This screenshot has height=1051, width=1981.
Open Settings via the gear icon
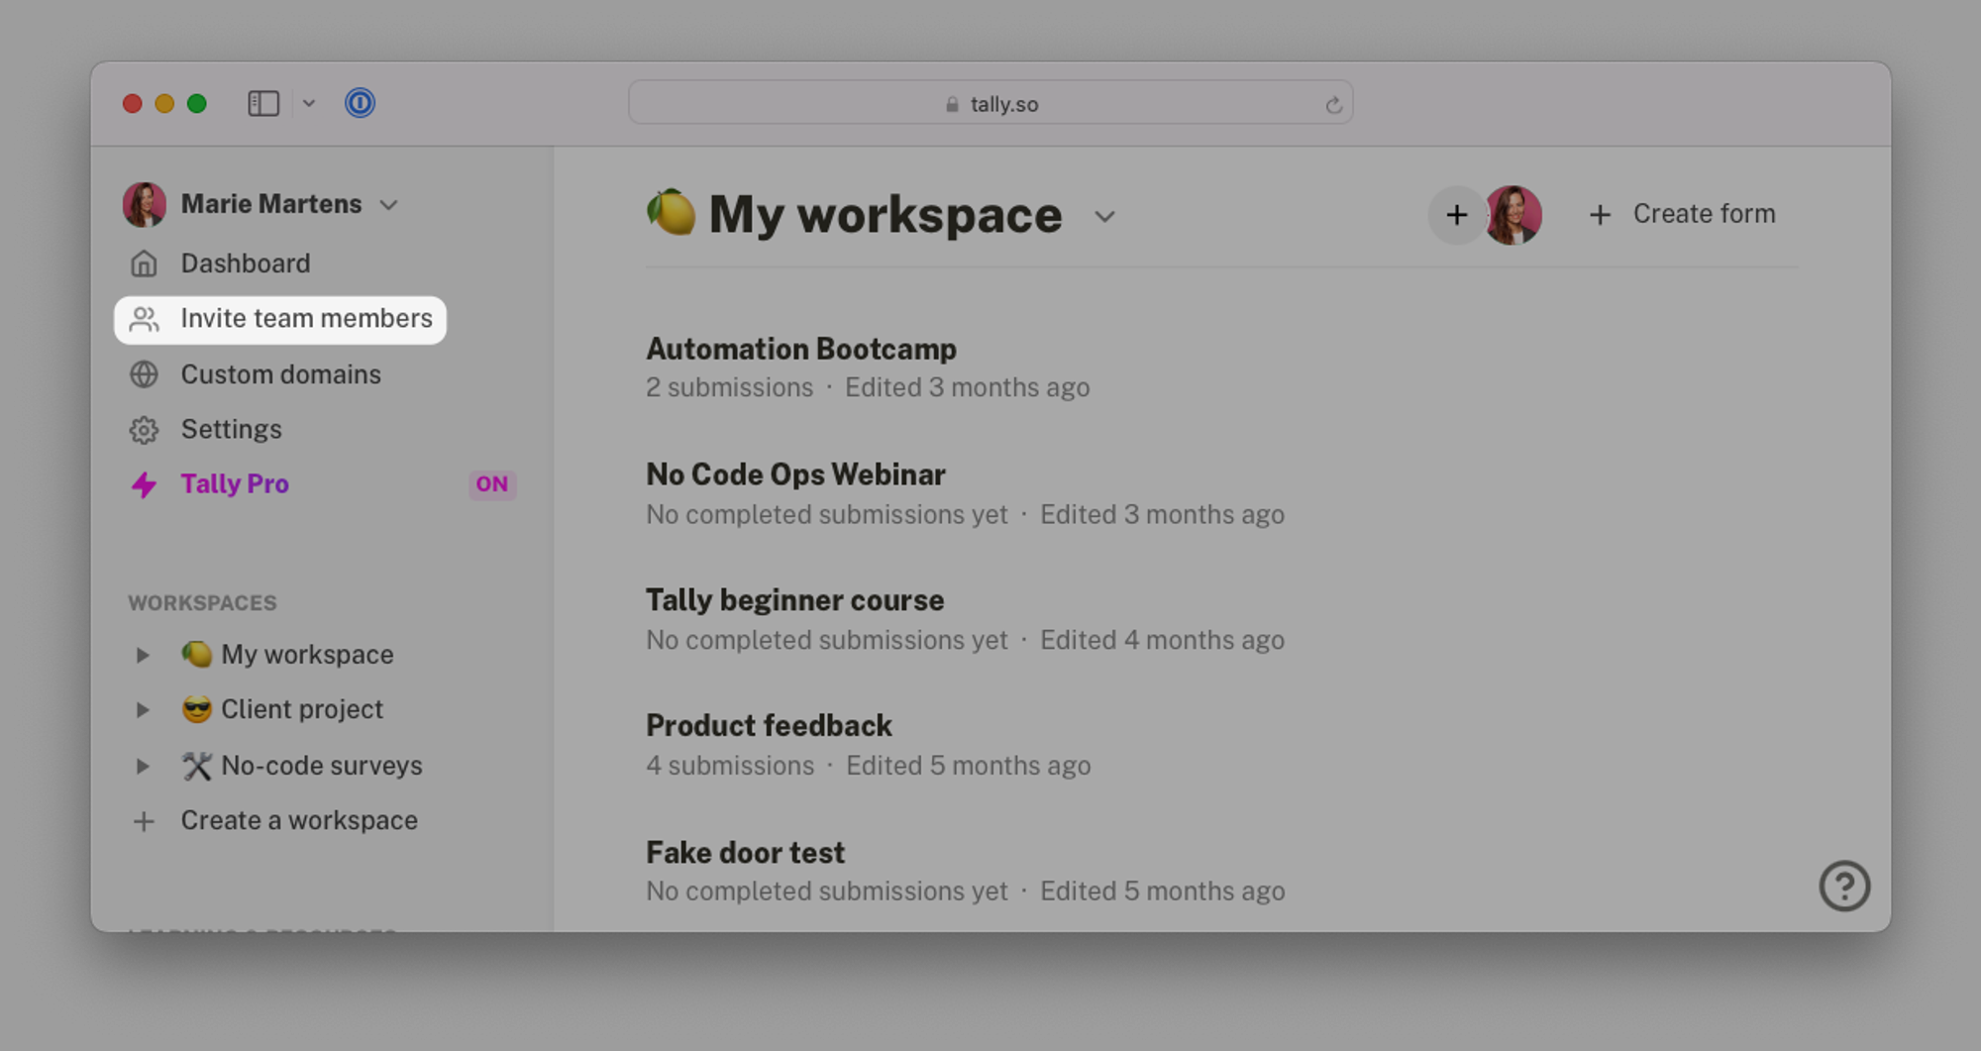click(x=144, y=430)
